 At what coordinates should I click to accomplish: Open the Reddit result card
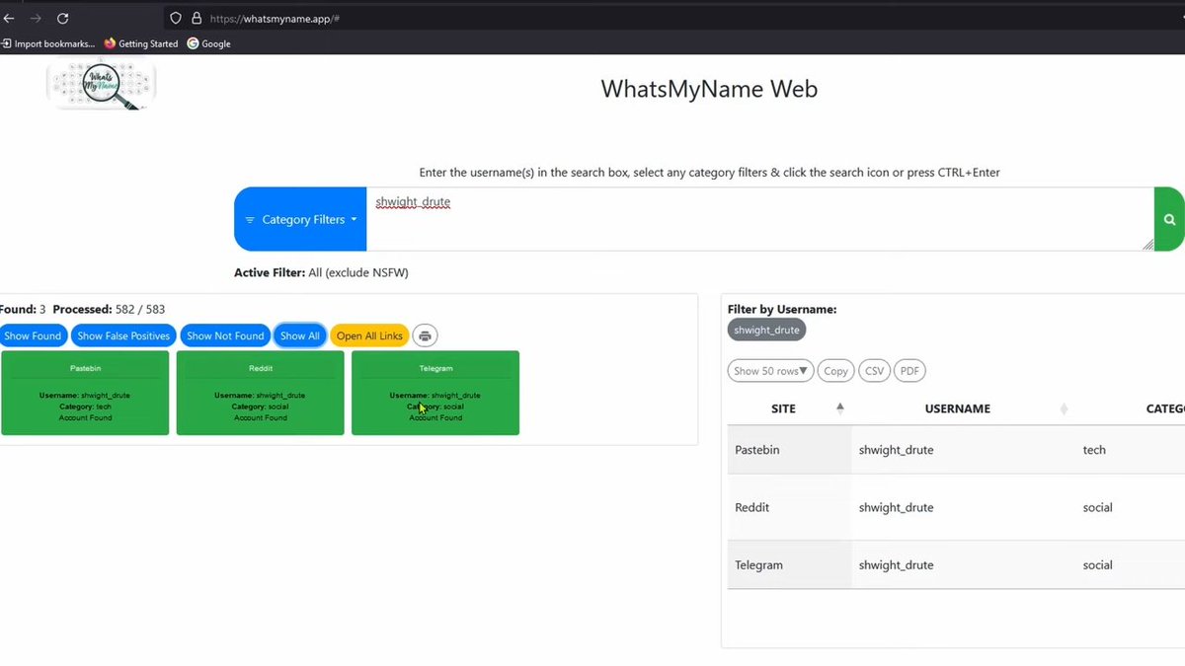[x=261, y=393]
